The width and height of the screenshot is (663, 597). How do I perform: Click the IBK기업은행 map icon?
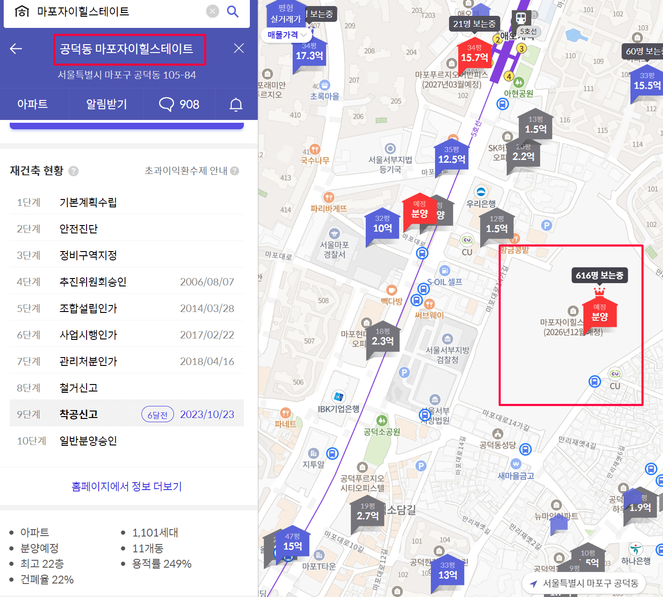coord(338,397)
